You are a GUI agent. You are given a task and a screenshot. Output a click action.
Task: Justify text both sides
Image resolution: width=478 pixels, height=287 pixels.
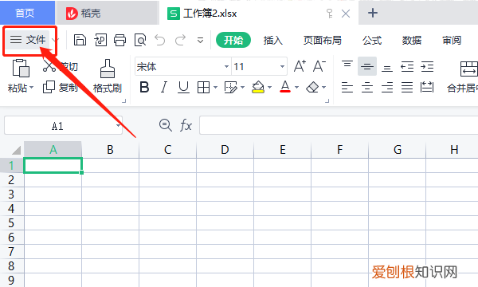click(407, 88)
